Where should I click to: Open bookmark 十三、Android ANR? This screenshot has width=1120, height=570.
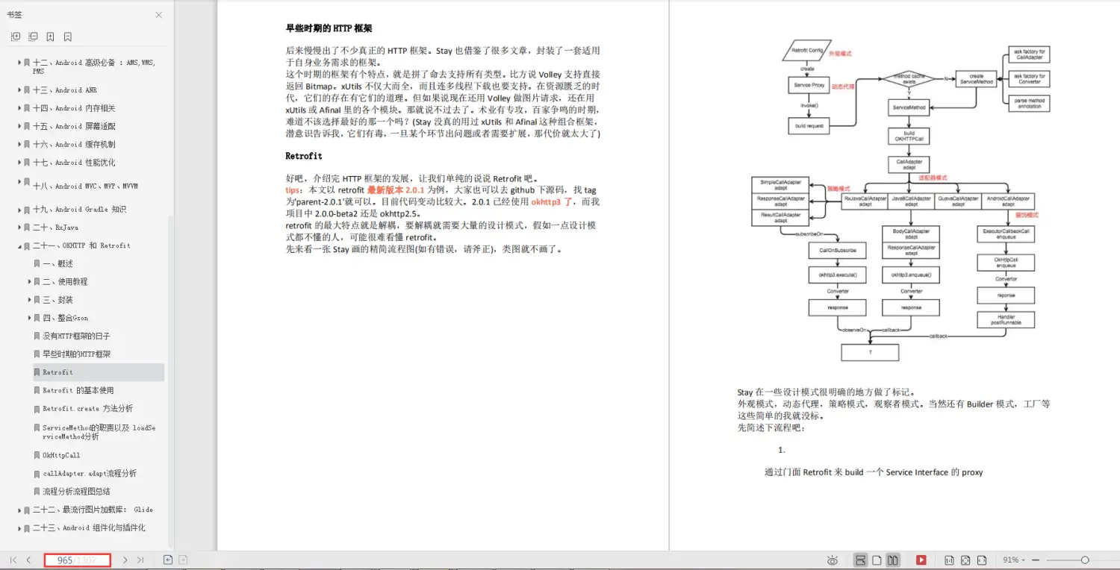click(64, 90)
